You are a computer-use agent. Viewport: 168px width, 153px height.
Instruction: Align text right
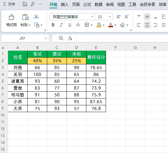pos(156,25)
